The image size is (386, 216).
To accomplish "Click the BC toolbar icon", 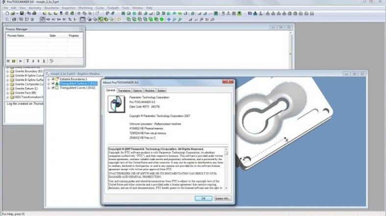I will click(x=64, y=19).
